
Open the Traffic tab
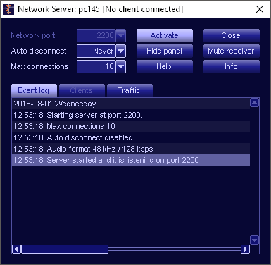click(x=130, y=90)
